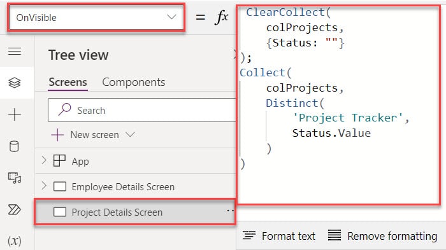The image size is (446, 250).
Task: Click the ClearCollect text in formula
Action: pyautogui.click(x=285, y=12)
